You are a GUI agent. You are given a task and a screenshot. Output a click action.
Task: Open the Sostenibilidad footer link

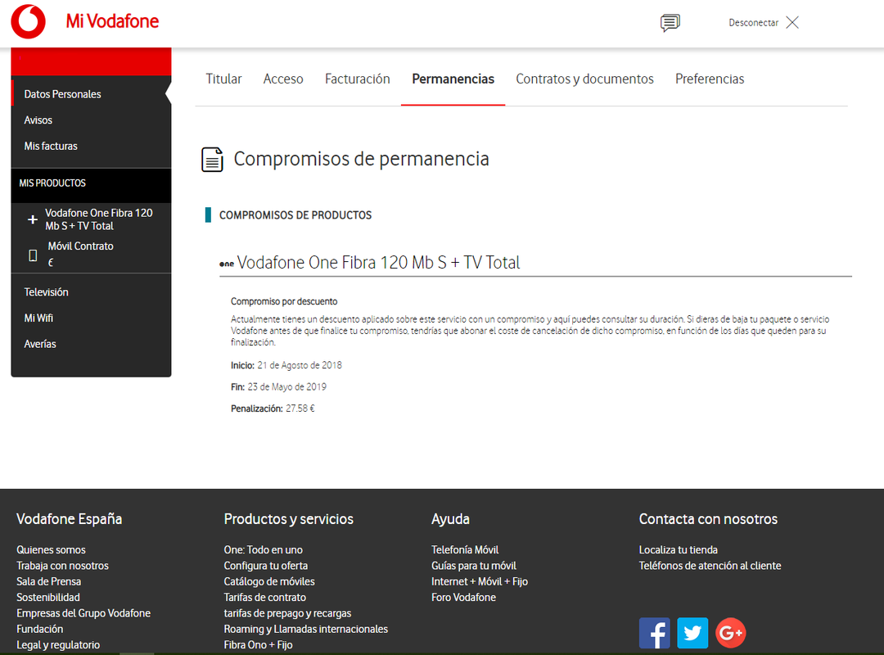(x=48, y=597)
